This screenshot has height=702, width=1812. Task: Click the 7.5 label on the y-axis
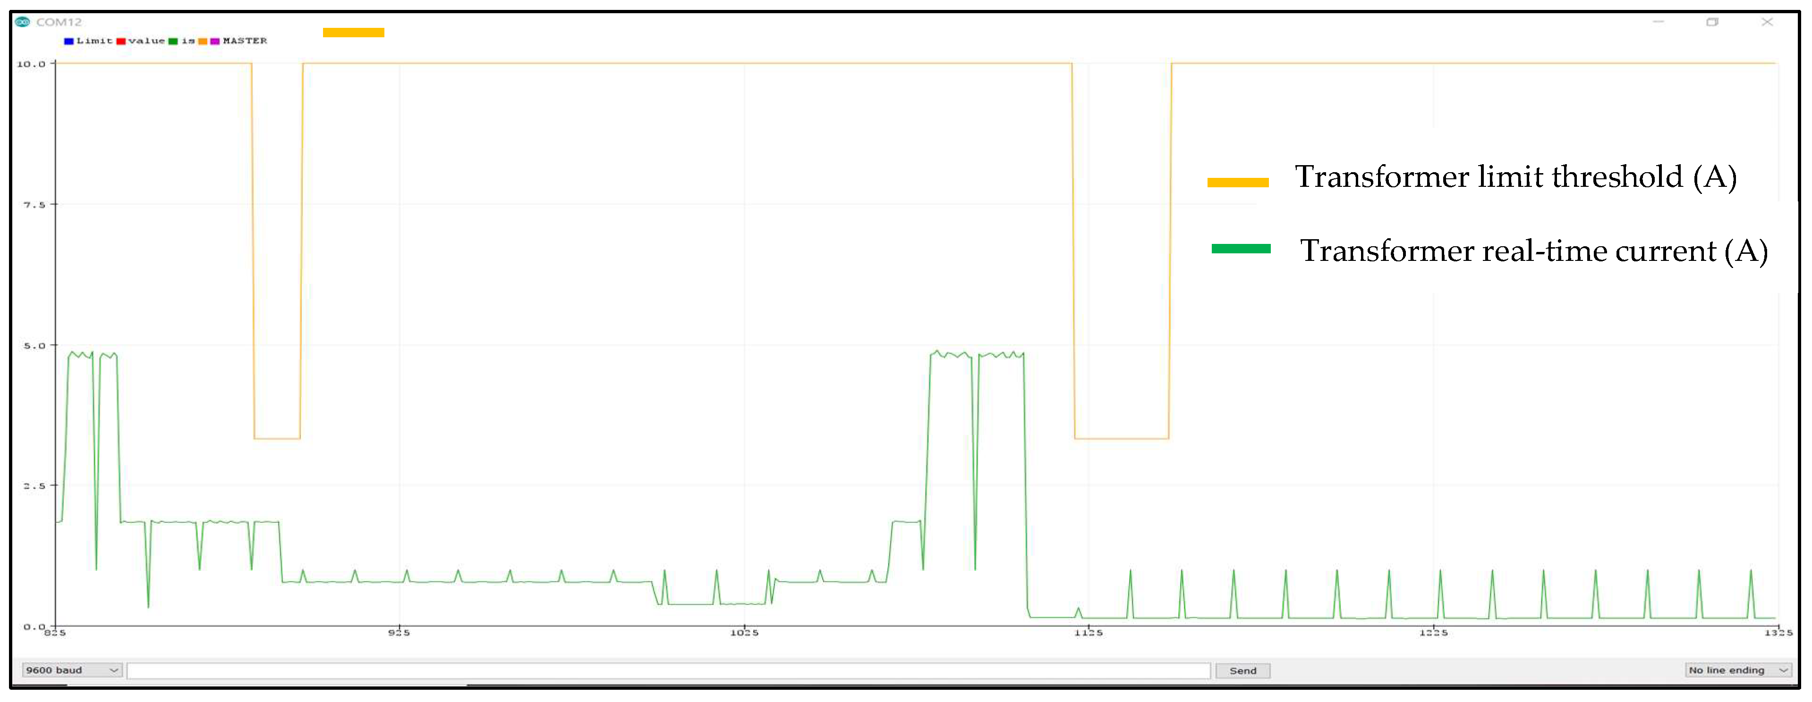34,204
